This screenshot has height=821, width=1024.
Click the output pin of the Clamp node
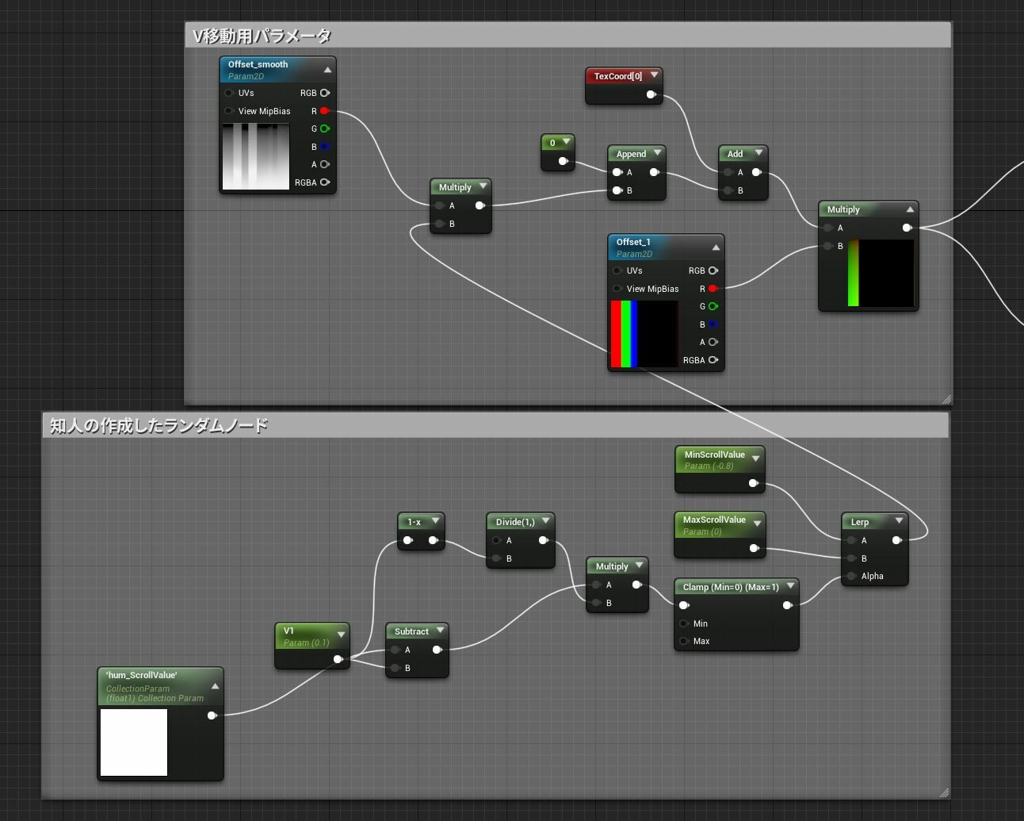788,604
